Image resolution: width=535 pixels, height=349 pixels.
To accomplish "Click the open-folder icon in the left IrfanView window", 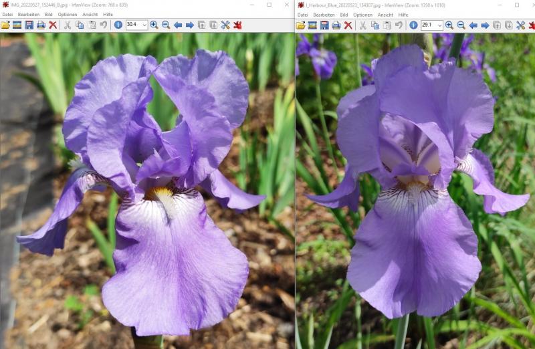I will (5, 25).
